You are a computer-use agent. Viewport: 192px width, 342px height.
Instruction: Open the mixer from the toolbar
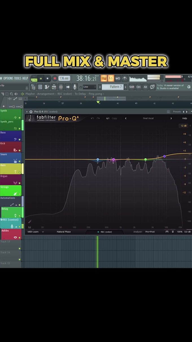click(61, 87)
